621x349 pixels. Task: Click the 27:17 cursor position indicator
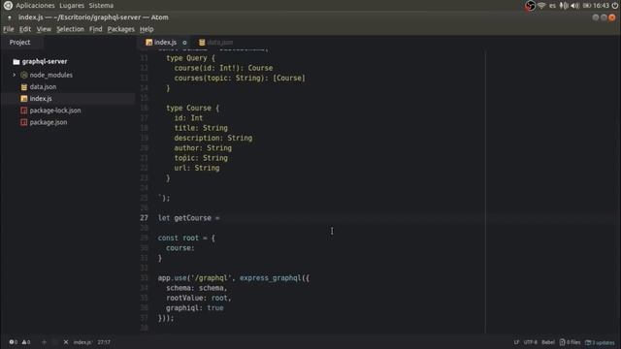pyautogui.click(x=104, y=342)
